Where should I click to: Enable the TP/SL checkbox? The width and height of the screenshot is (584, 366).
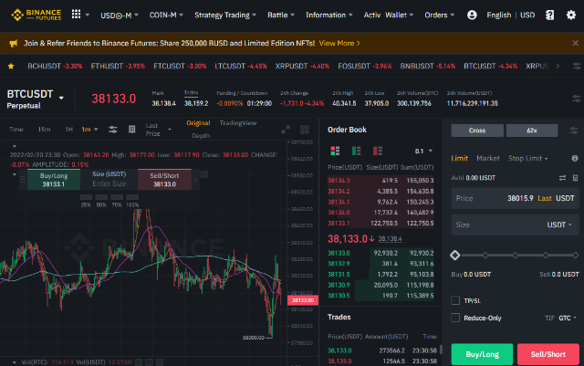pos(455,300)
